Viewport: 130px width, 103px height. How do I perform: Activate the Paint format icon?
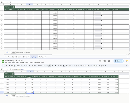point(15,66)
